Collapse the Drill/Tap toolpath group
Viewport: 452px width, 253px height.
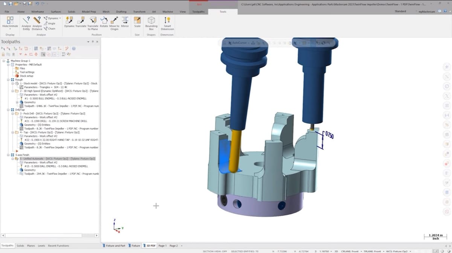[8, 110]
